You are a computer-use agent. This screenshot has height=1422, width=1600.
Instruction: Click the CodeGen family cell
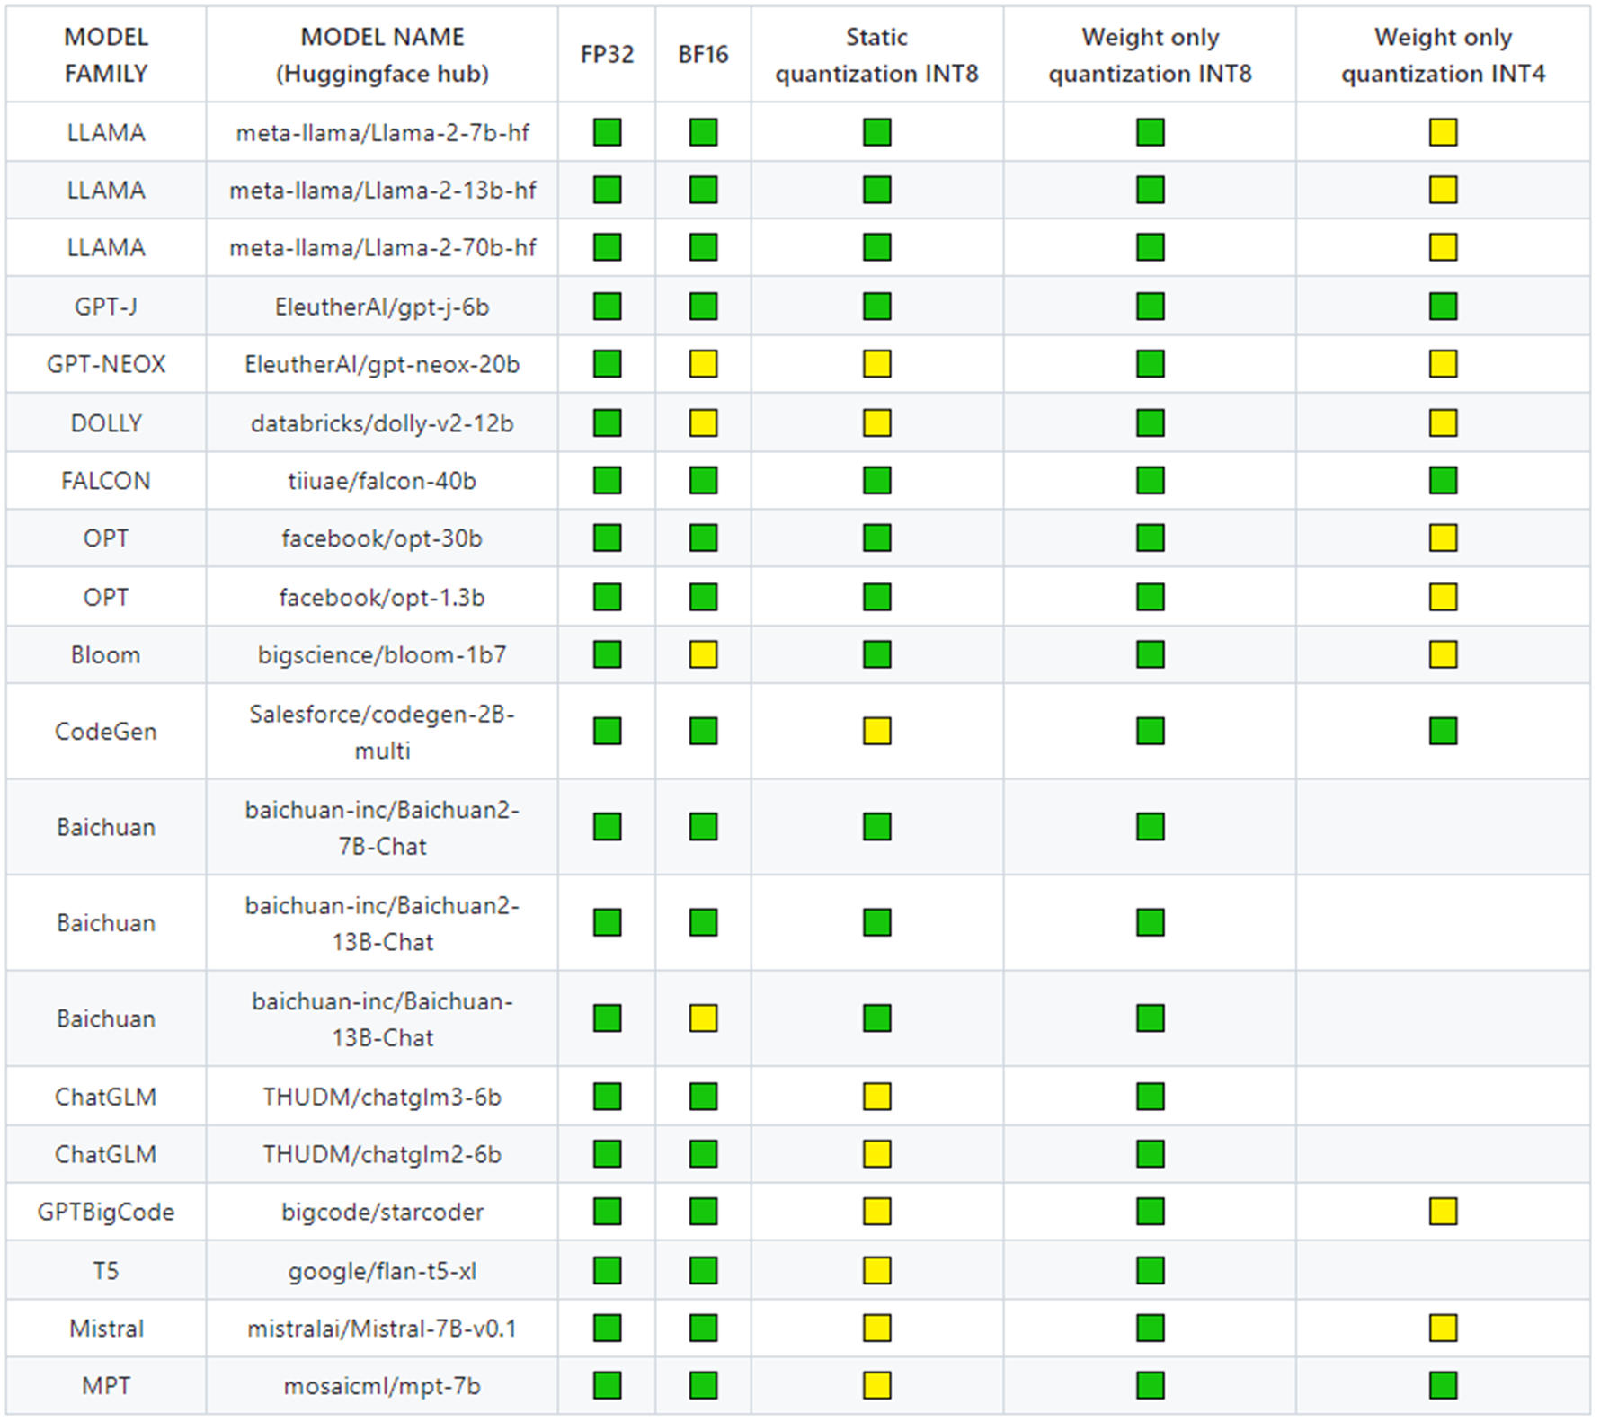click(106, 732)
